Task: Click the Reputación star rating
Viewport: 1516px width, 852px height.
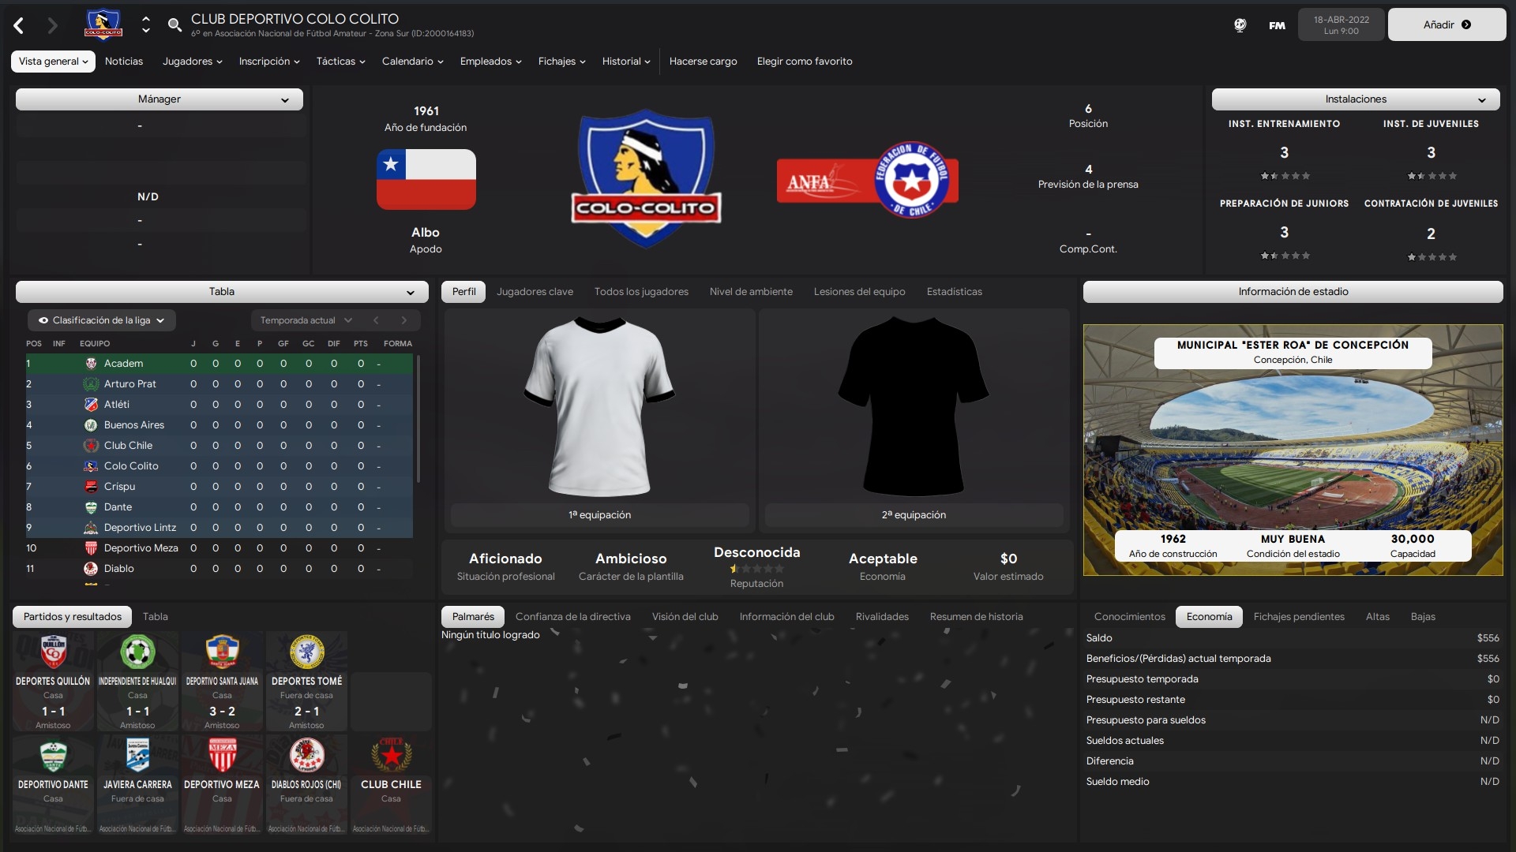Action: pos(756,569)
